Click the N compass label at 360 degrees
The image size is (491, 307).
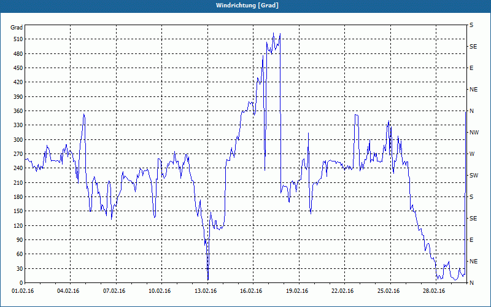point(471,111)
